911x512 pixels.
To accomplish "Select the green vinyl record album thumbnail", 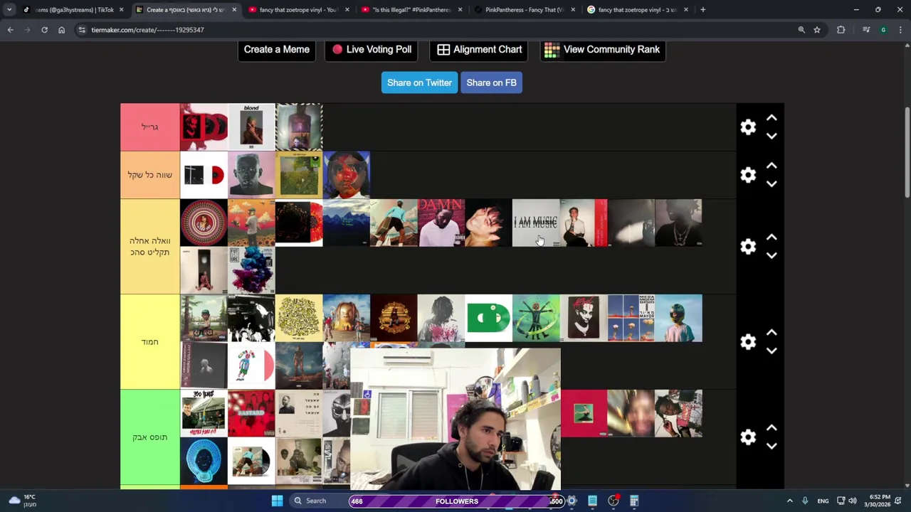I will pos(489,318).
